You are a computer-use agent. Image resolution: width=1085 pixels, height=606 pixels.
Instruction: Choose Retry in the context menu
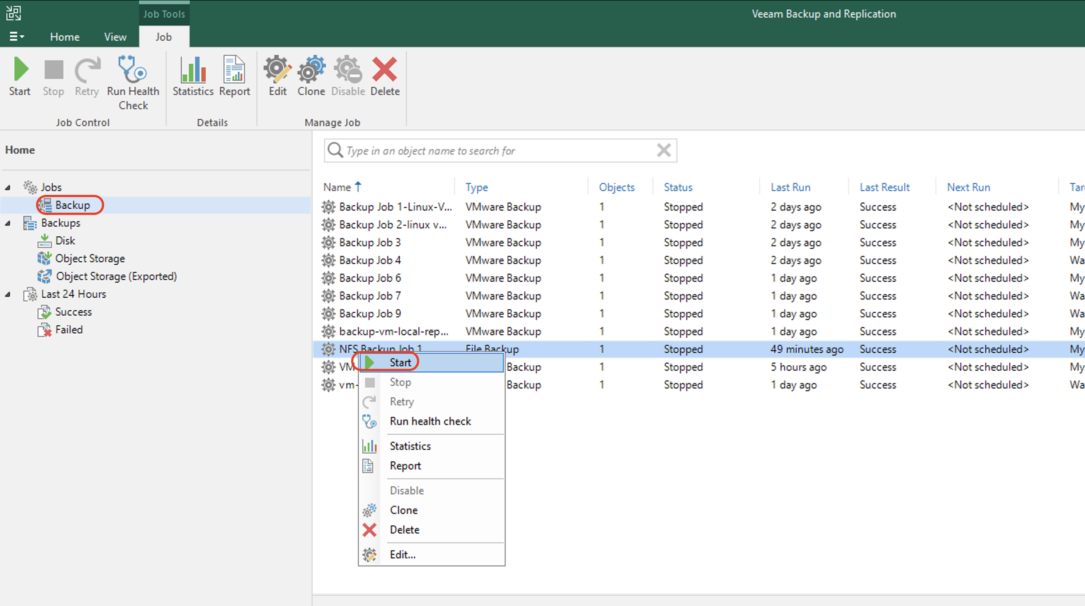431,402
